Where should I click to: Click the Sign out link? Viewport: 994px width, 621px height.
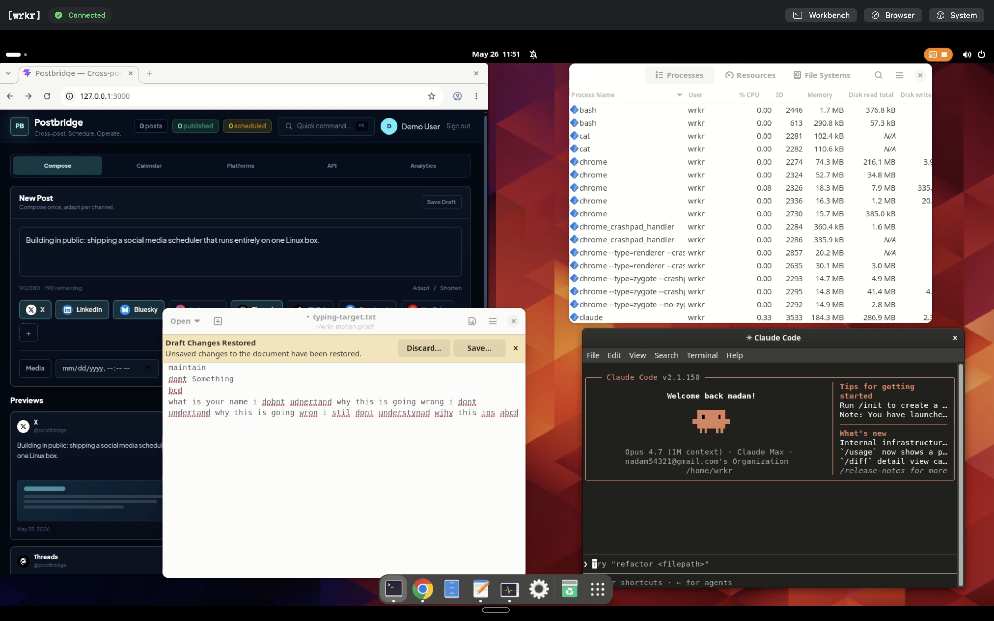click(x=458, y=126)
